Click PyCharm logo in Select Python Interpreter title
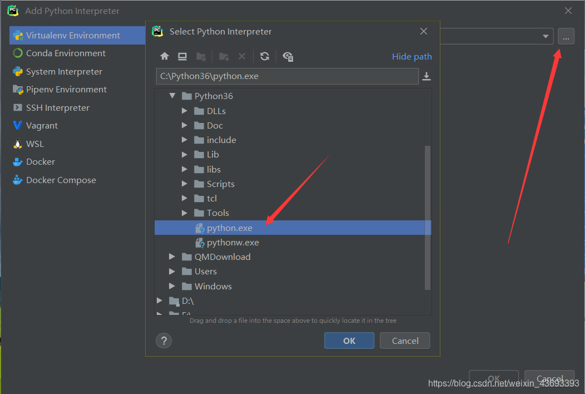585x394 pixels. click(x=158, y=31)
